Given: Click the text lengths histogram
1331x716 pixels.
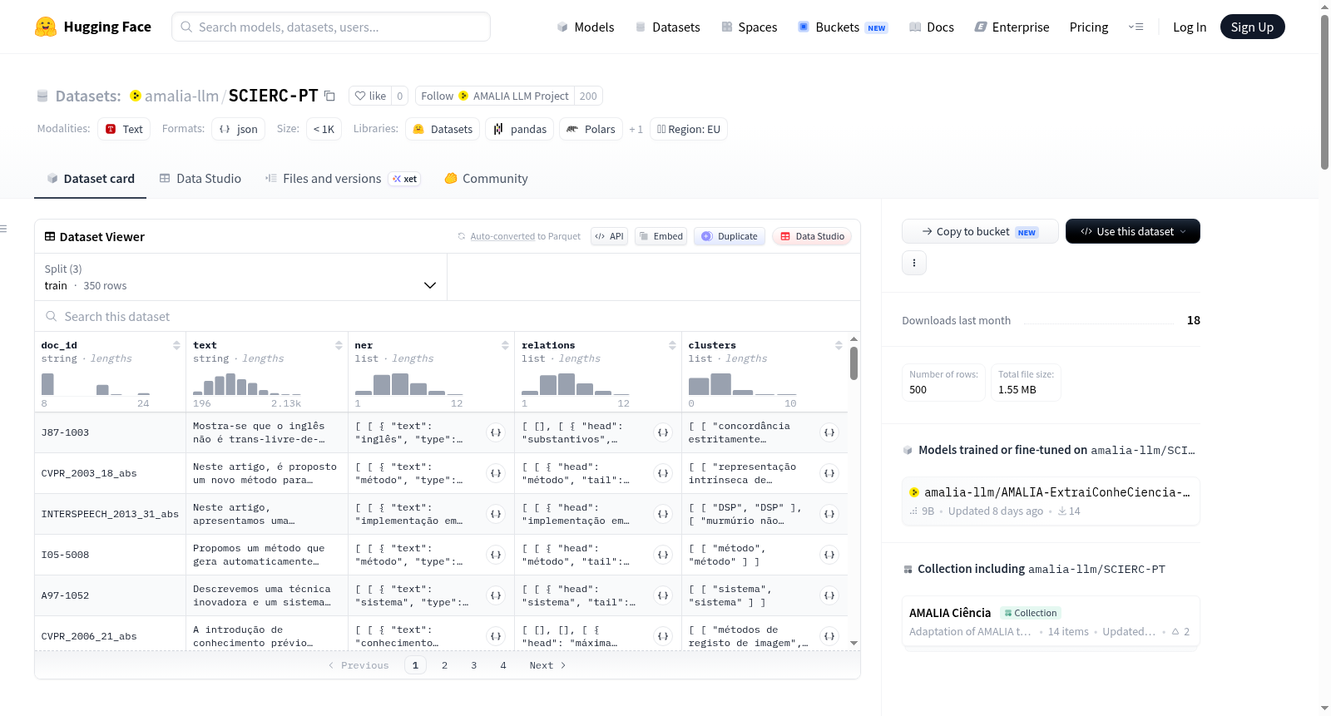Looking at the screenshot, I should click(x=247, y=383).
